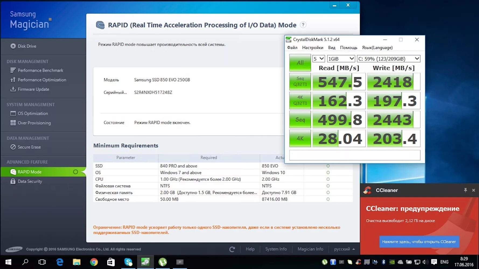
Task: Open the Настройки menu in CrystalDiskMark
Action: pyautogui.click(x=313, y=48)
